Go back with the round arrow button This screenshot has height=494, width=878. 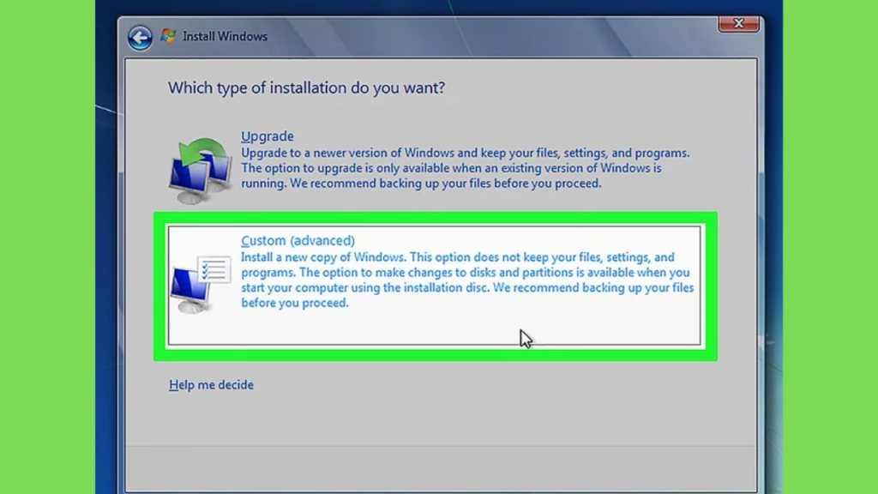[x=140, y=38]
